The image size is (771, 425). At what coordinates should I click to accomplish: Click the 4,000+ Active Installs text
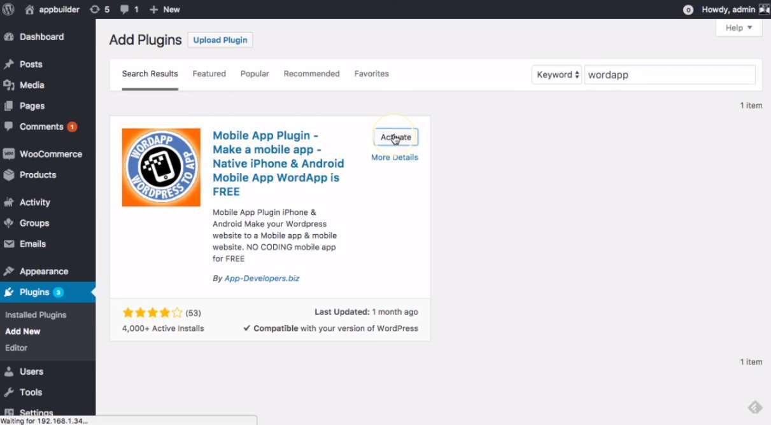[163, 328]
